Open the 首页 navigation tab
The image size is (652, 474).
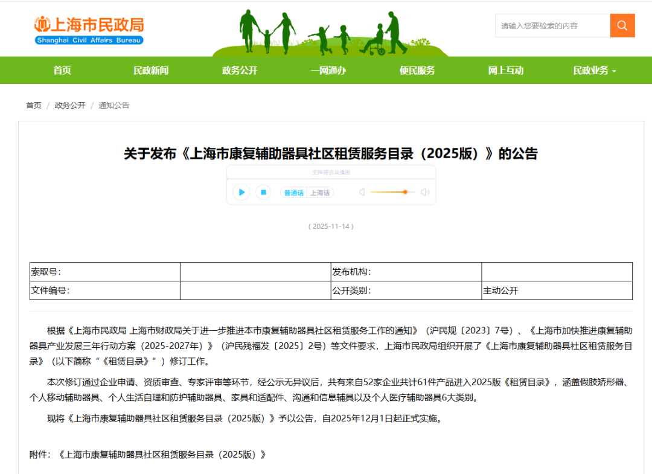62,71
